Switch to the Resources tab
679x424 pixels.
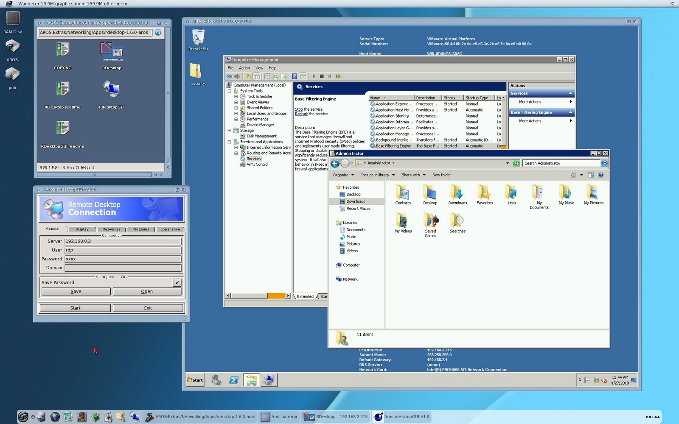(x=111, y=229)
